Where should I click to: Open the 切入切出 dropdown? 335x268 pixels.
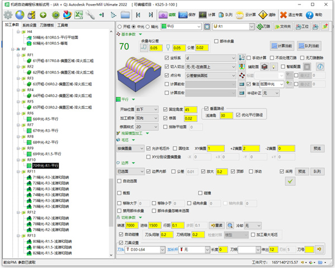point(209,66)
